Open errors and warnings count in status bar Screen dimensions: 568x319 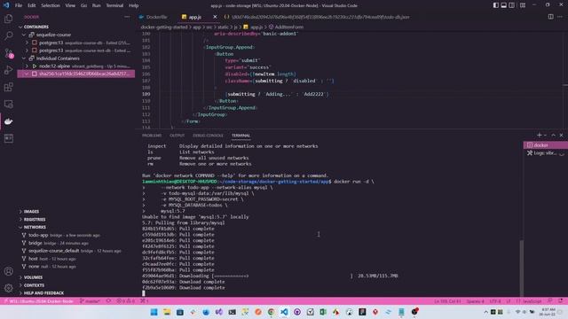[126, 301]
